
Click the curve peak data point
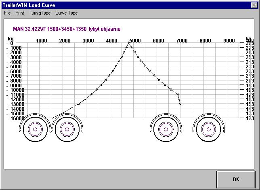tap(129, 43)
